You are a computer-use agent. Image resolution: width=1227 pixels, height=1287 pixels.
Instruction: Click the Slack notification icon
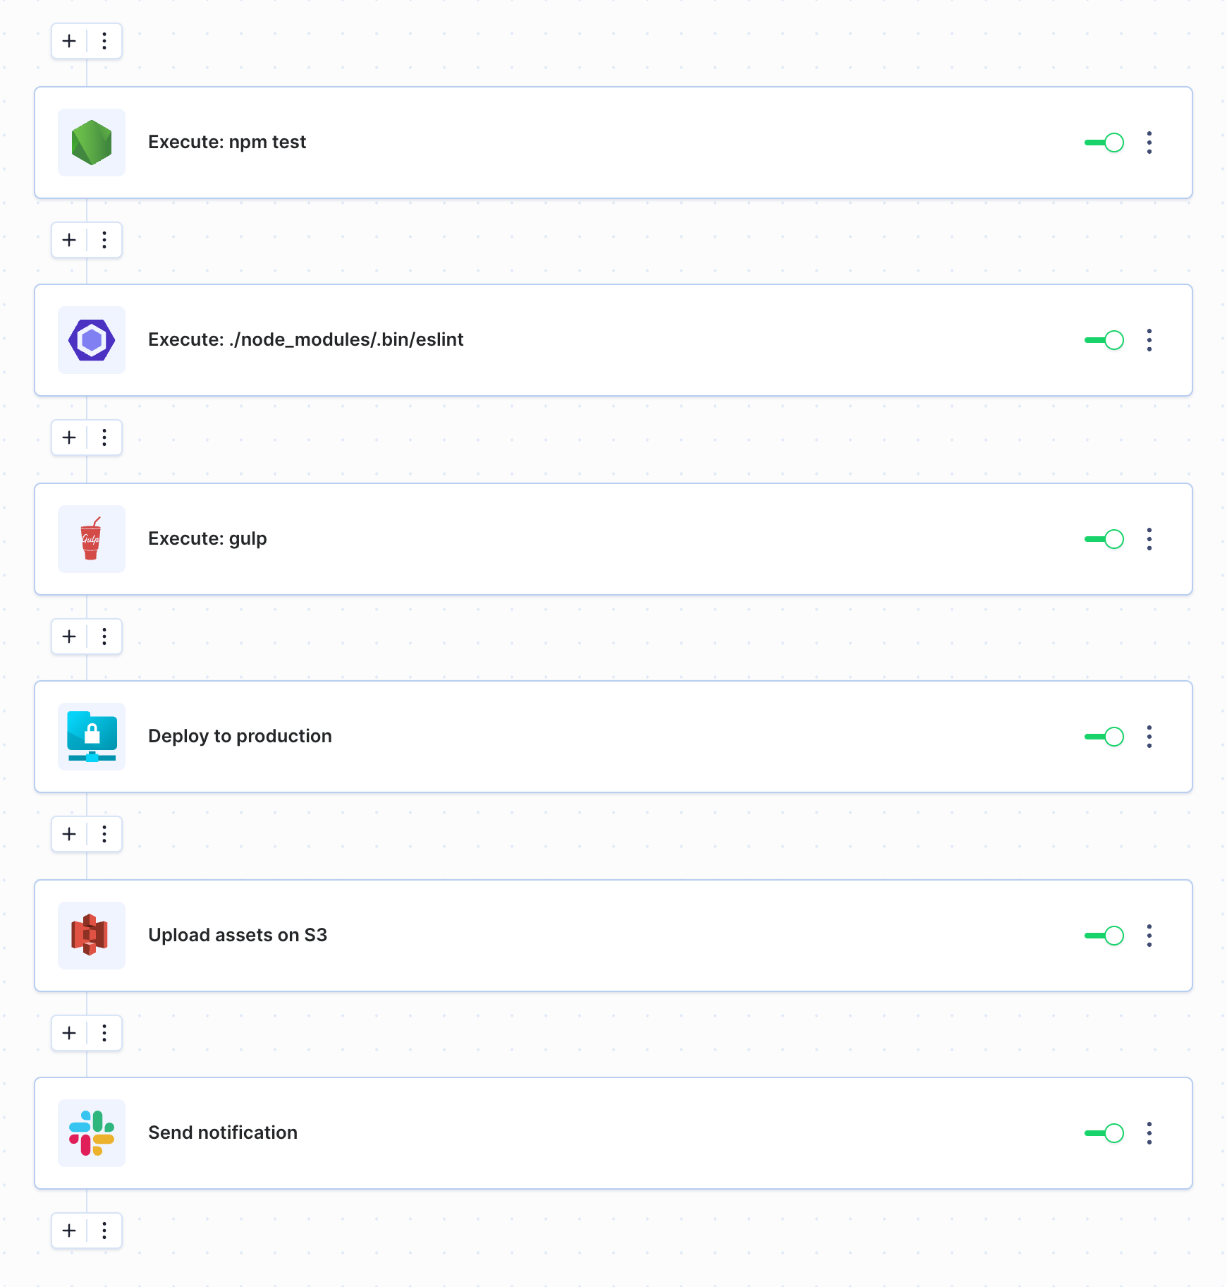pos(92,1133)
